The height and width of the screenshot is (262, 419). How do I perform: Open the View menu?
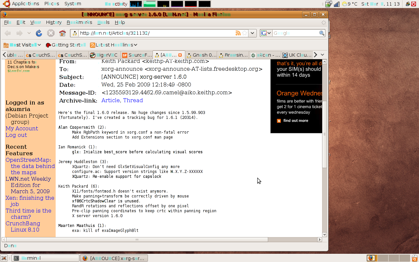35,22
